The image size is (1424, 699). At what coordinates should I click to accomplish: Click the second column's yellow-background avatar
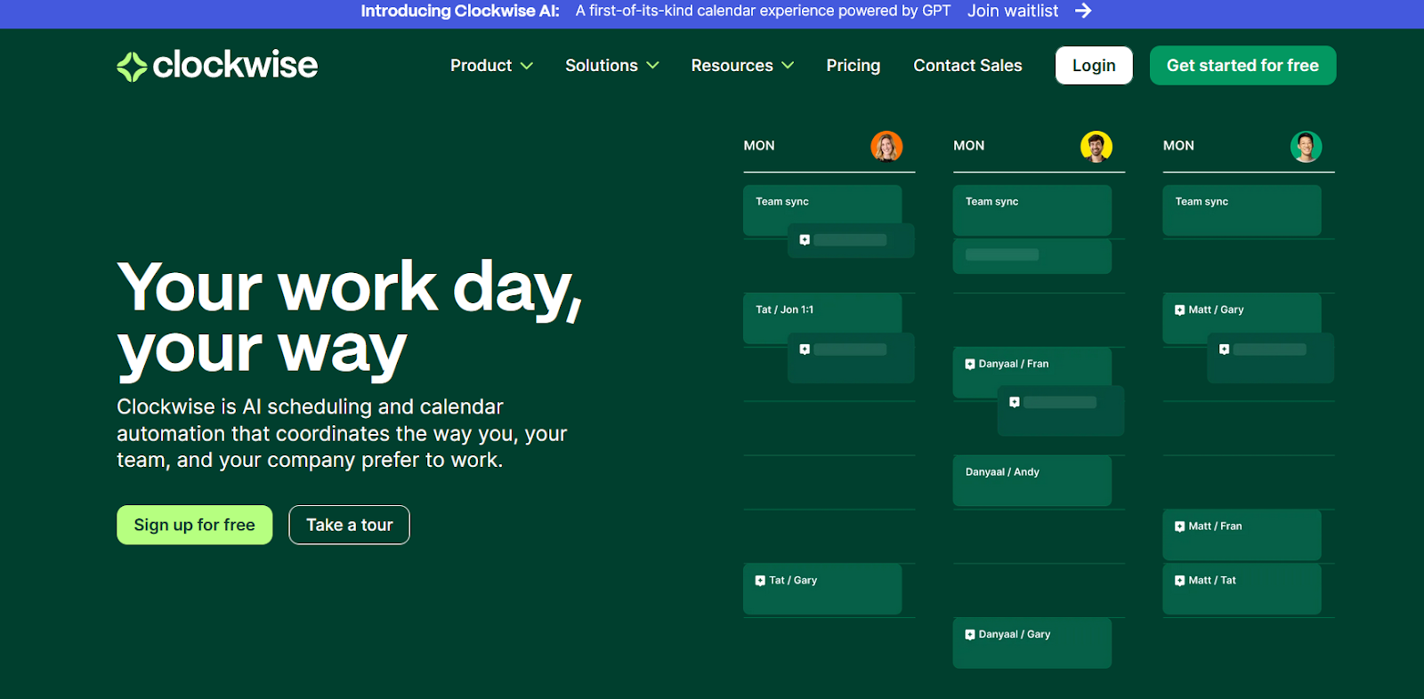[1096, 146]
